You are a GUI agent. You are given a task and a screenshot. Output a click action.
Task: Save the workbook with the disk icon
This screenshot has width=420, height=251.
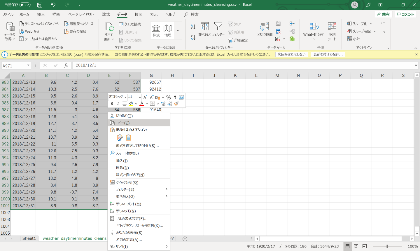coord(40,5)
